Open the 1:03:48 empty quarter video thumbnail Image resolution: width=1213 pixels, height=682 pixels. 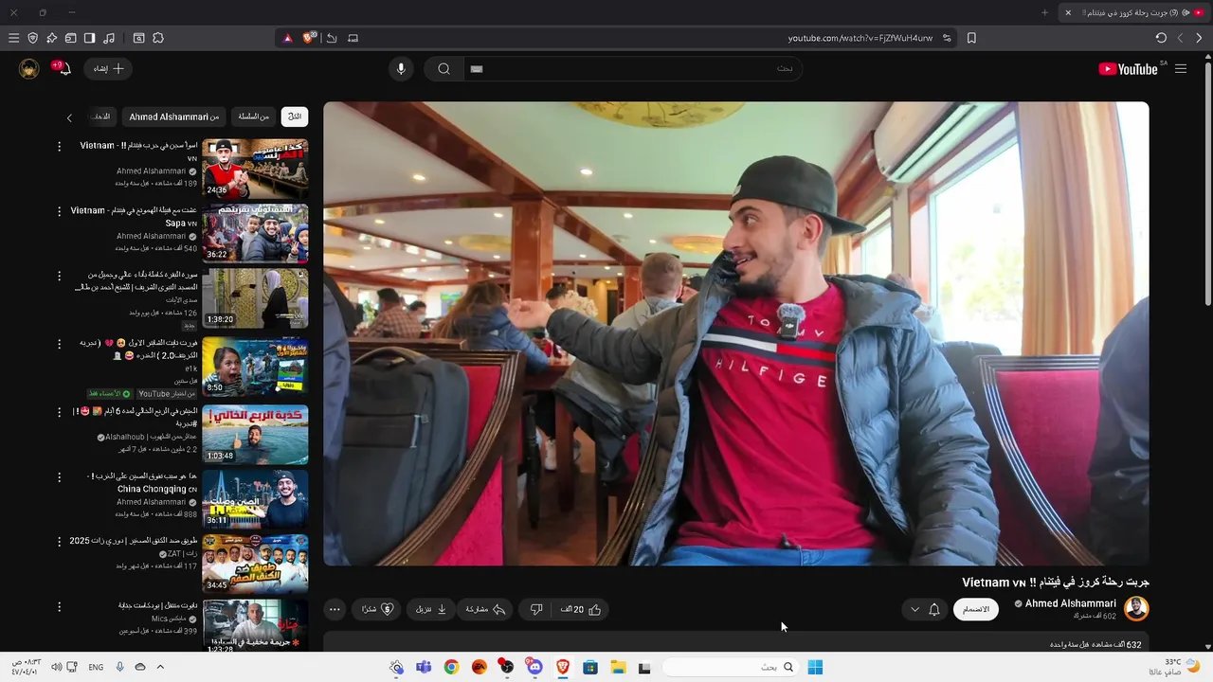pyautogui.click(x=255, y=433)
